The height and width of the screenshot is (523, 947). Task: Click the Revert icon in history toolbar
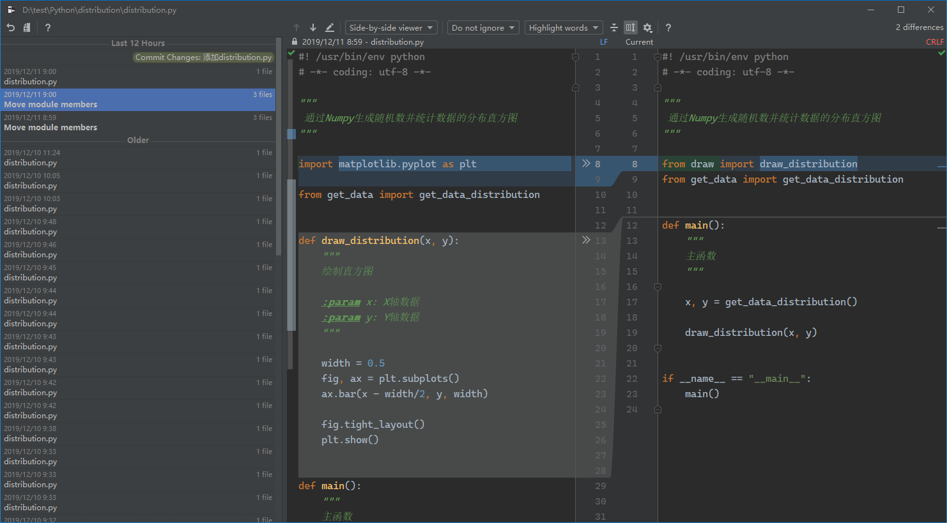10,27
